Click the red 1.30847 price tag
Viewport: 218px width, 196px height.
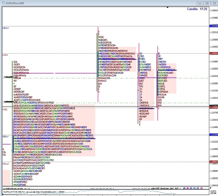[x=214, y=162]
